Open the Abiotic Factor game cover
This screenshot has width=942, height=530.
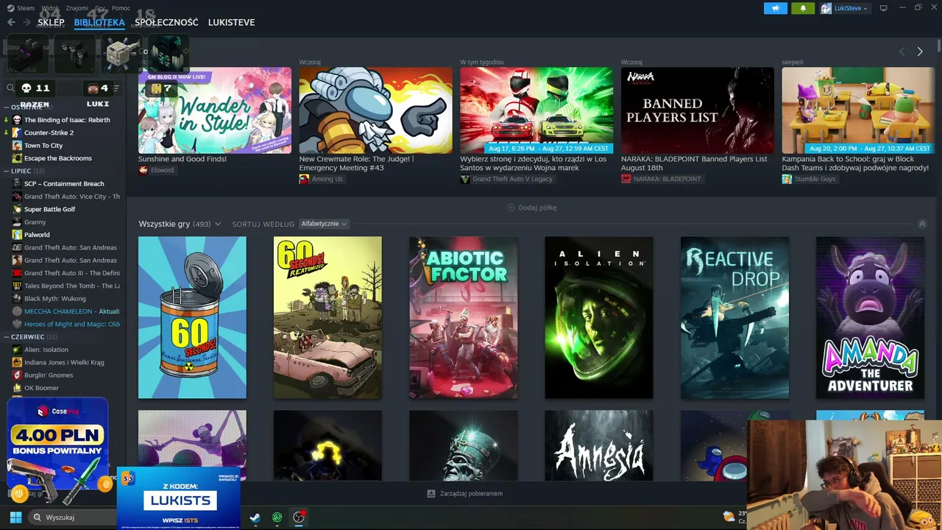(x=464, y=317)
